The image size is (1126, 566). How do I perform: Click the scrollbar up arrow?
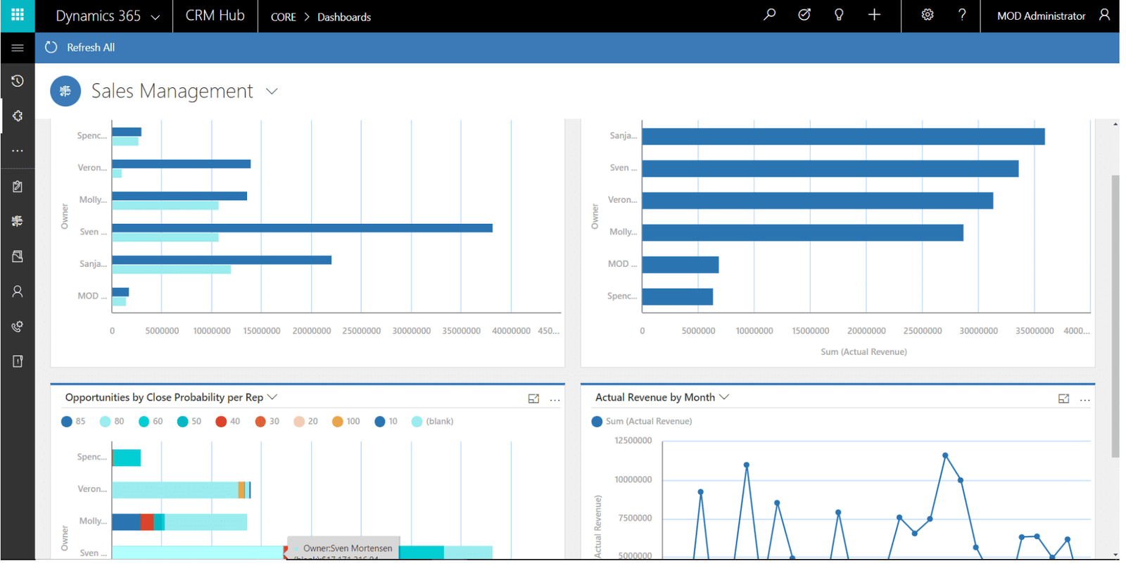pos(1115,125)
